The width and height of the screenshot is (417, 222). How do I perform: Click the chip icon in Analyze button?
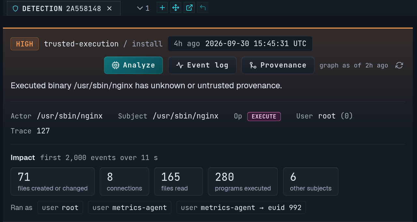(115, 65)
